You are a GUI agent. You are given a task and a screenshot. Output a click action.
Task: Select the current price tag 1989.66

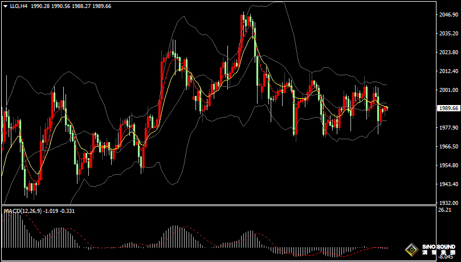(x=448, y=108)
